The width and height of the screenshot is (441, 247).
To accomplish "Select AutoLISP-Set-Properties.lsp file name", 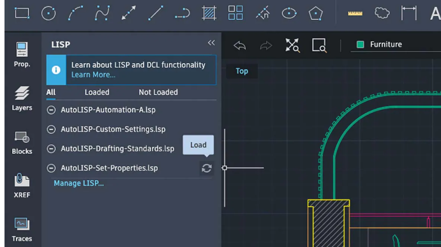I will point(109,168).
